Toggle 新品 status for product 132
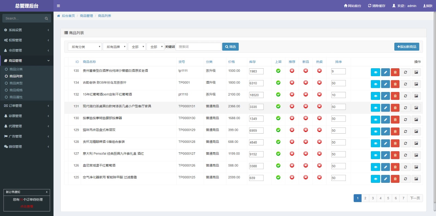 coord(306,94)
